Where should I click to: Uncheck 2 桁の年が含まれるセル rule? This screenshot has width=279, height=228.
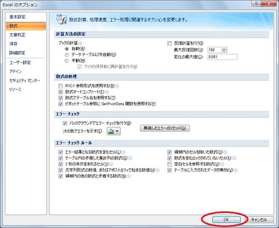pyautogui.click(x=61, y=164)
